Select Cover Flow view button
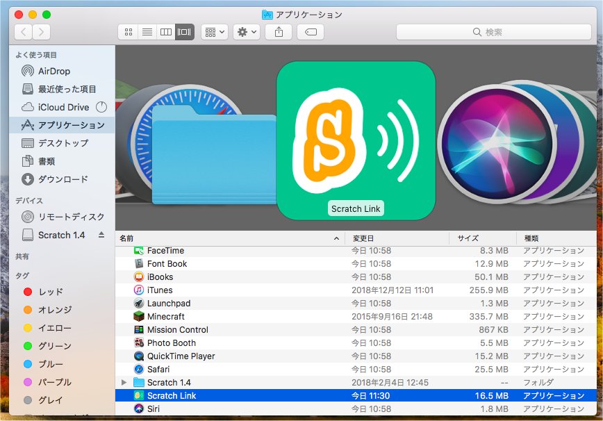Image resolution: width=603 pixels, height=421 pixels. [x=185, y=32]
